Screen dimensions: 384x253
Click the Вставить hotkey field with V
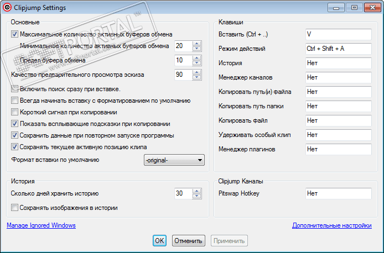click(x=339, y=34)
